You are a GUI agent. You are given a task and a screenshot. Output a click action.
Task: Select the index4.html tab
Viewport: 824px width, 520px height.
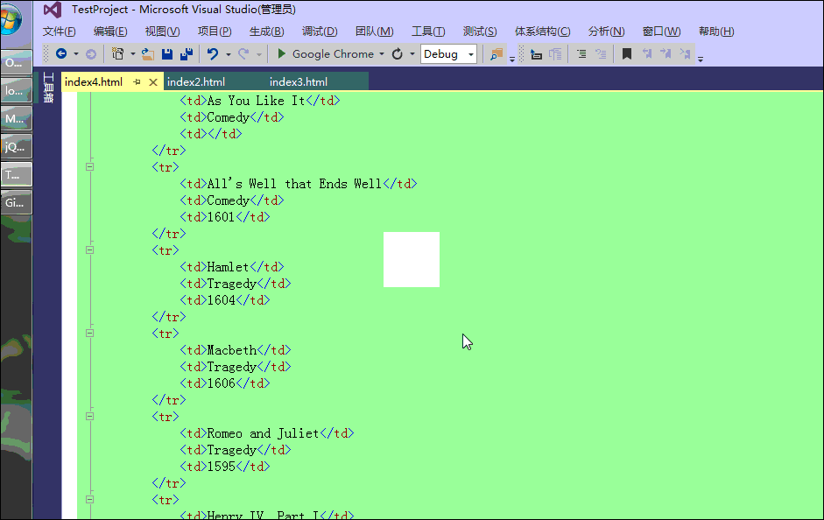[x=94, y=82]
